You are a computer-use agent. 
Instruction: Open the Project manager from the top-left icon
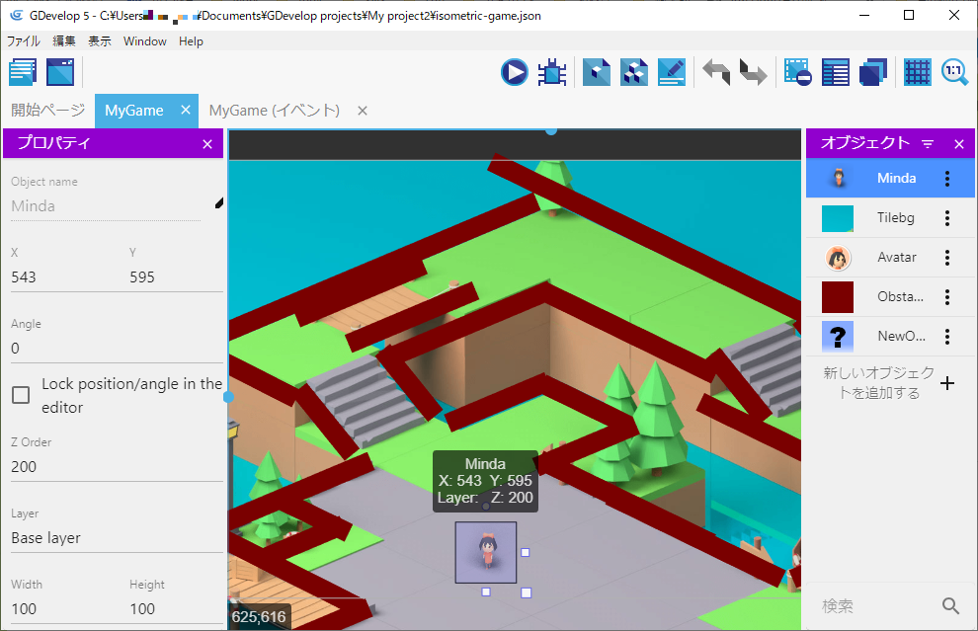[x=22, y=71]
